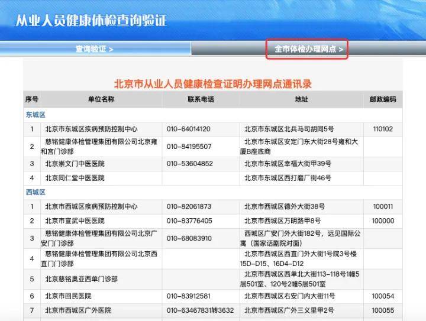Viewport: 426px width, 321px height.
Task: Click address 安定门东大街28号雍和大厦B座底商
Action: click(x=299, y=147)
